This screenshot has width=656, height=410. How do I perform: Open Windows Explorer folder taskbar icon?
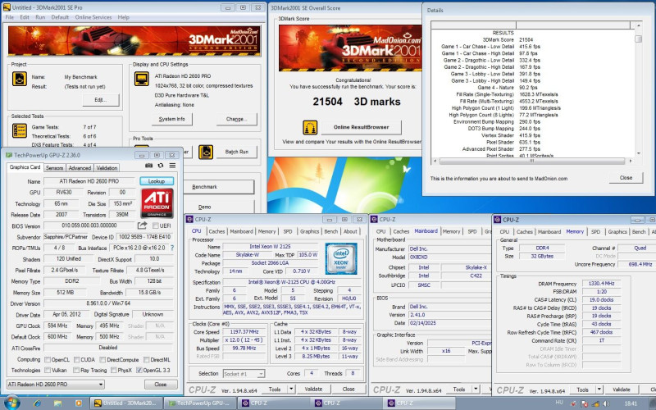(57, 403)
